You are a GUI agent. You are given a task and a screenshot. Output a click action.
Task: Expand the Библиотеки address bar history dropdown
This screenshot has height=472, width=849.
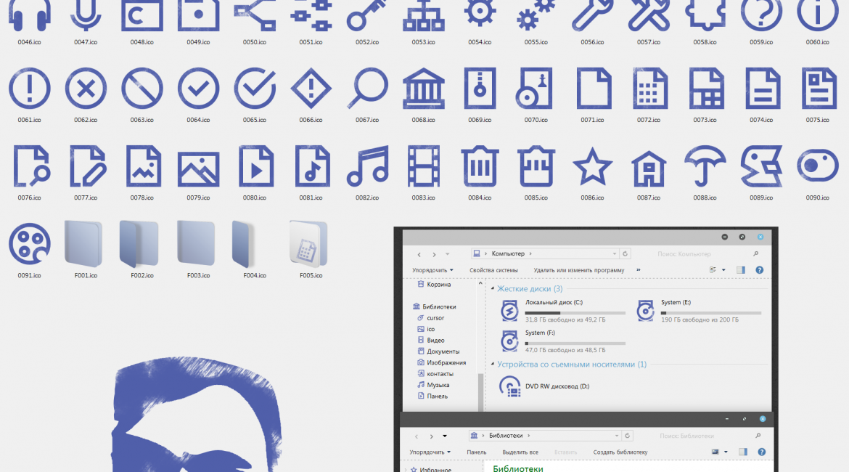click(617, 436)
